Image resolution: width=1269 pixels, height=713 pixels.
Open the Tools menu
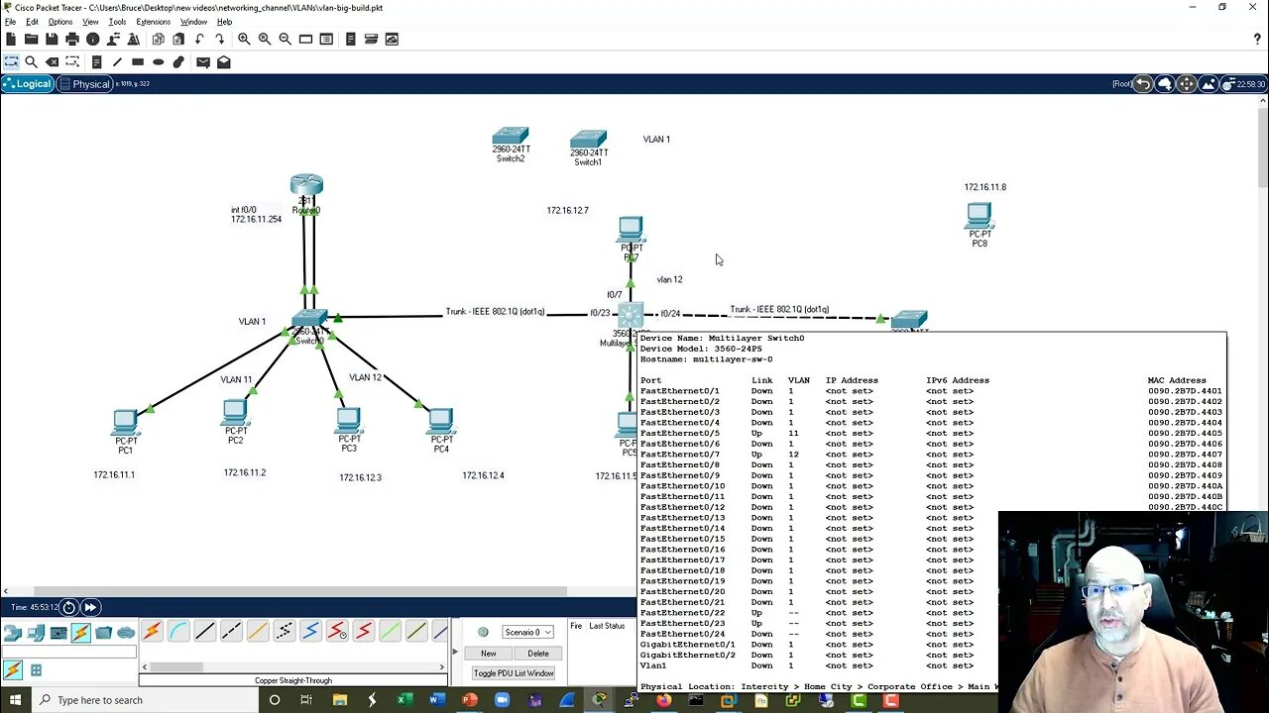point(117,22)
